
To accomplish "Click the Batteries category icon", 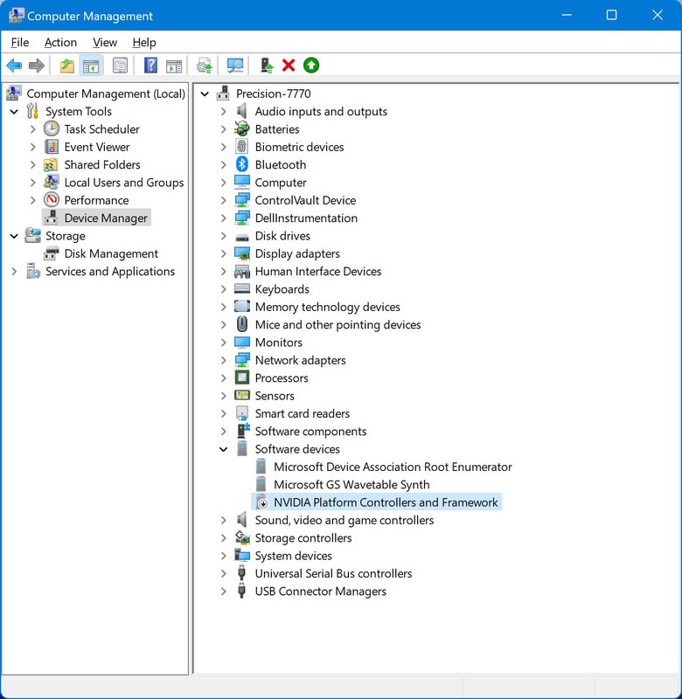I will coord(242,128).
